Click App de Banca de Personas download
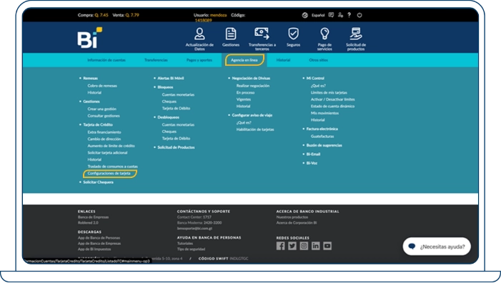Image resolution: width=501 pixels, height=283 pixels. pyautogui.click(x=99, y=238)
